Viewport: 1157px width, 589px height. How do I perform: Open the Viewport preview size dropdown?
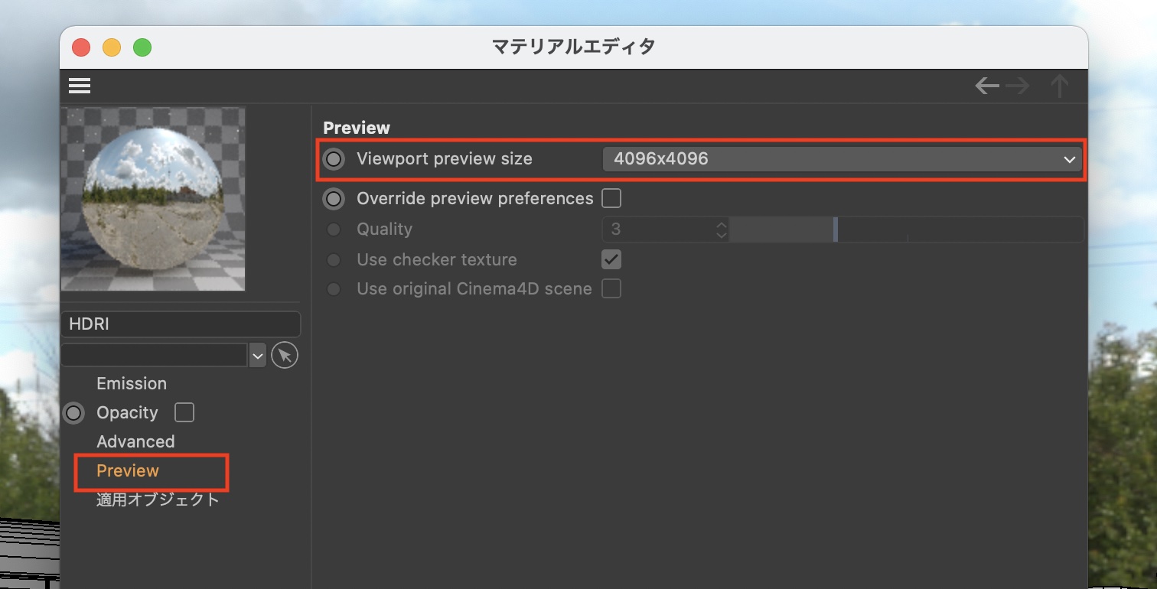842,159
